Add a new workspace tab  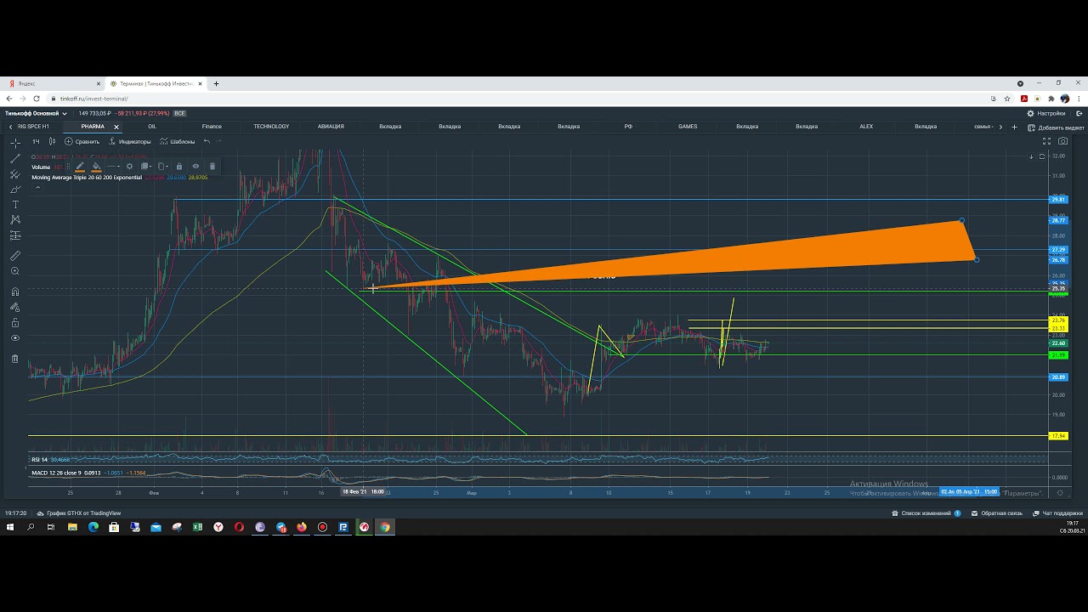(x=1014, y=127)
